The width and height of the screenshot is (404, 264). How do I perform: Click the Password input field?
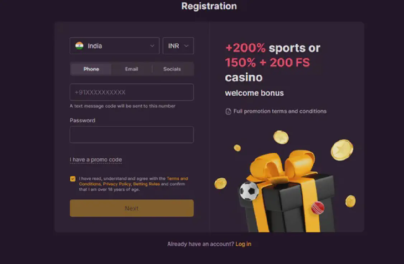tap(132, 135)
